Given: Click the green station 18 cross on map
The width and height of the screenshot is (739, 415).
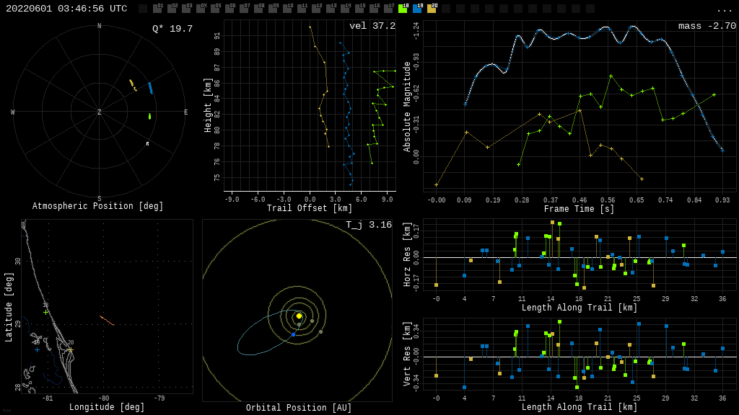Looking at the screenshot, I should click(46, 312).
